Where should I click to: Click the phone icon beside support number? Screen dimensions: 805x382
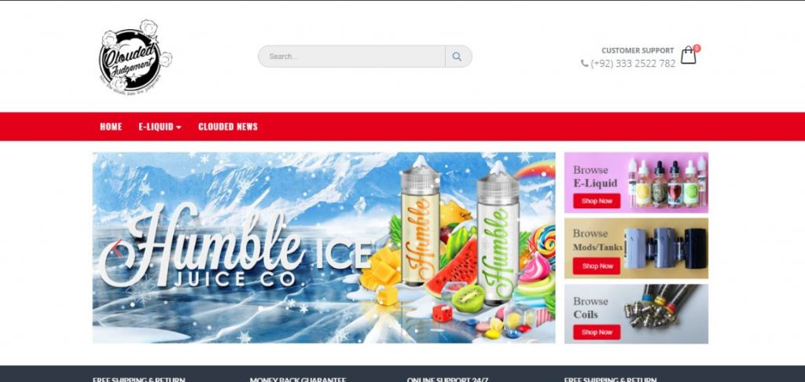click(584, 63)
